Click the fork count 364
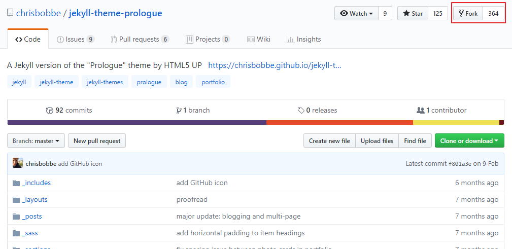Viewport: 512px width, 249px height. 493,14
